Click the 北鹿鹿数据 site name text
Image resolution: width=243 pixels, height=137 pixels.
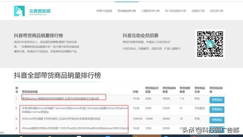pos(40,11)
